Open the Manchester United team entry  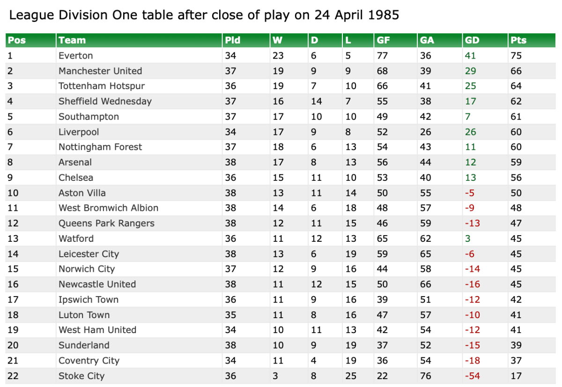(x=100, y=71)
